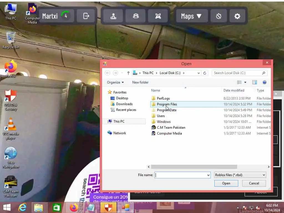Select C.M Team Pakistan desktop shortcut
The width and height of the screenshot is (284, 213).
(x=11, y=187)
